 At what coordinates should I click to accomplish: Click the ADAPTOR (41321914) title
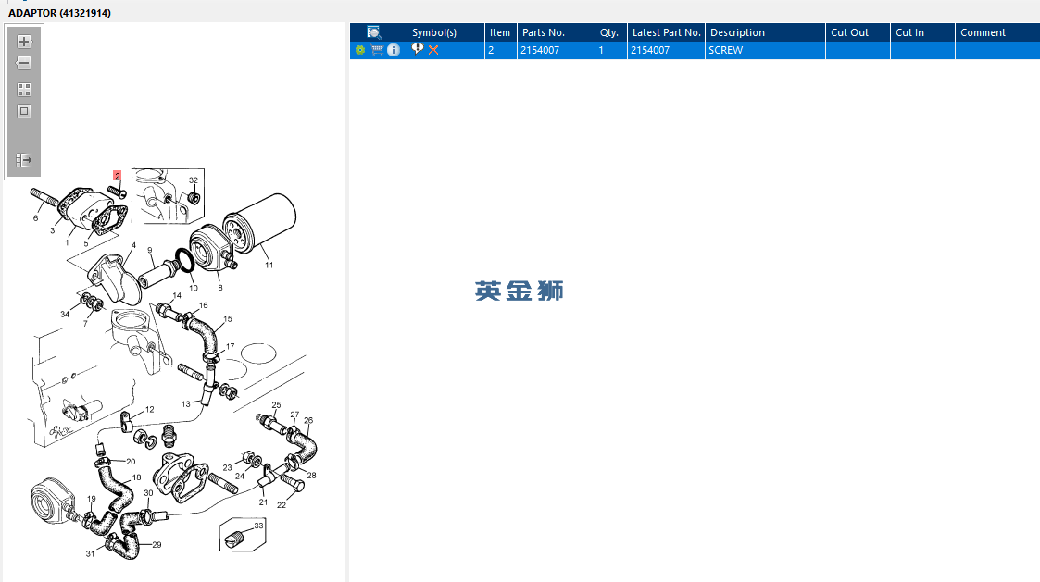click(59, 13)
